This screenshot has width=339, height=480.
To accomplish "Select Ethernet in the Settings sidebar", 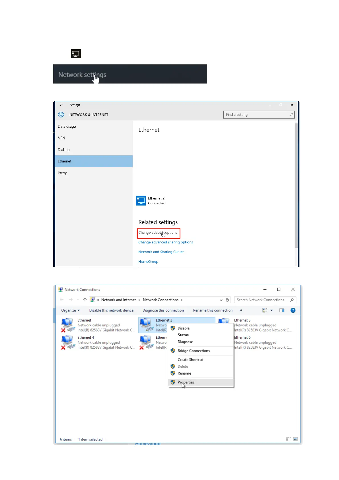I will pyautogui.click(x=94, y=161).
